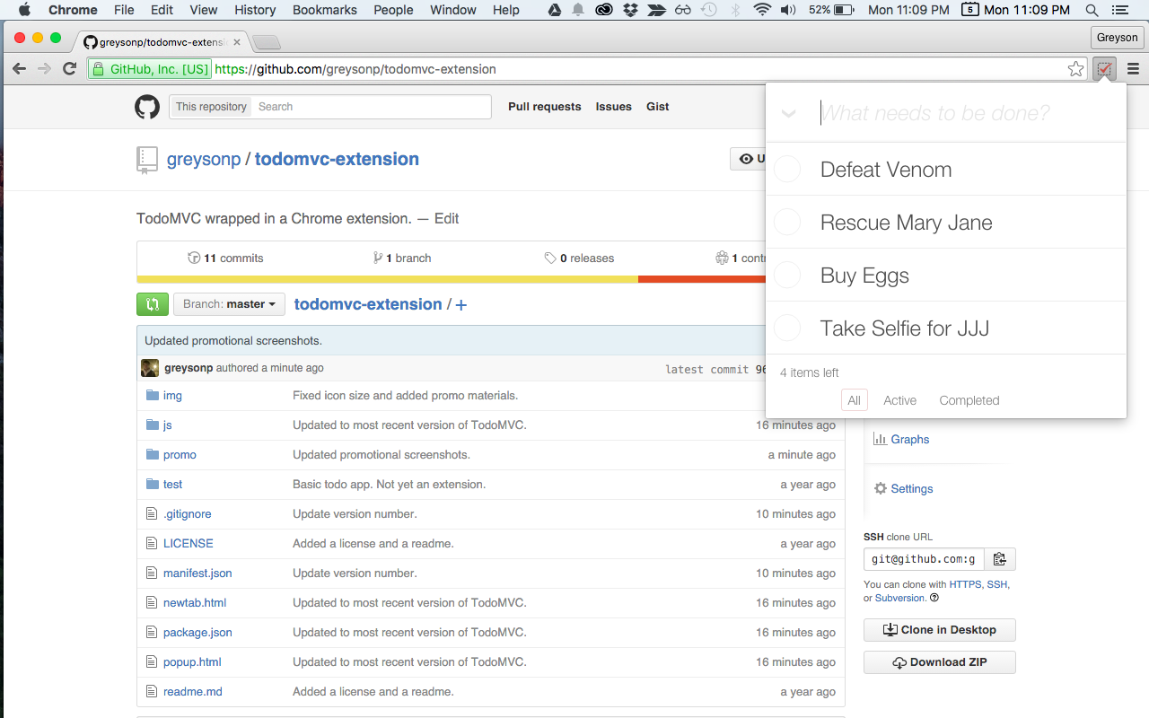The image size is (1149, 718).
Task: Click the Time Machine icon in menu bar
Action: point(709,10)
